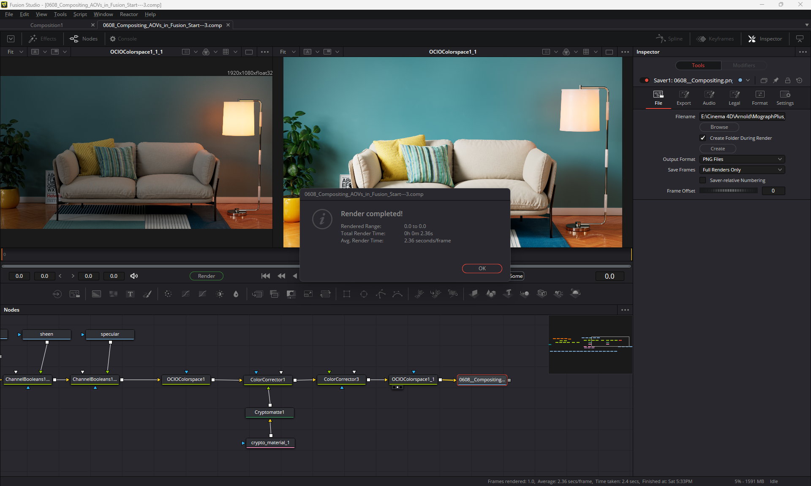Expand the Save Frames dropdown

point(742,170)
